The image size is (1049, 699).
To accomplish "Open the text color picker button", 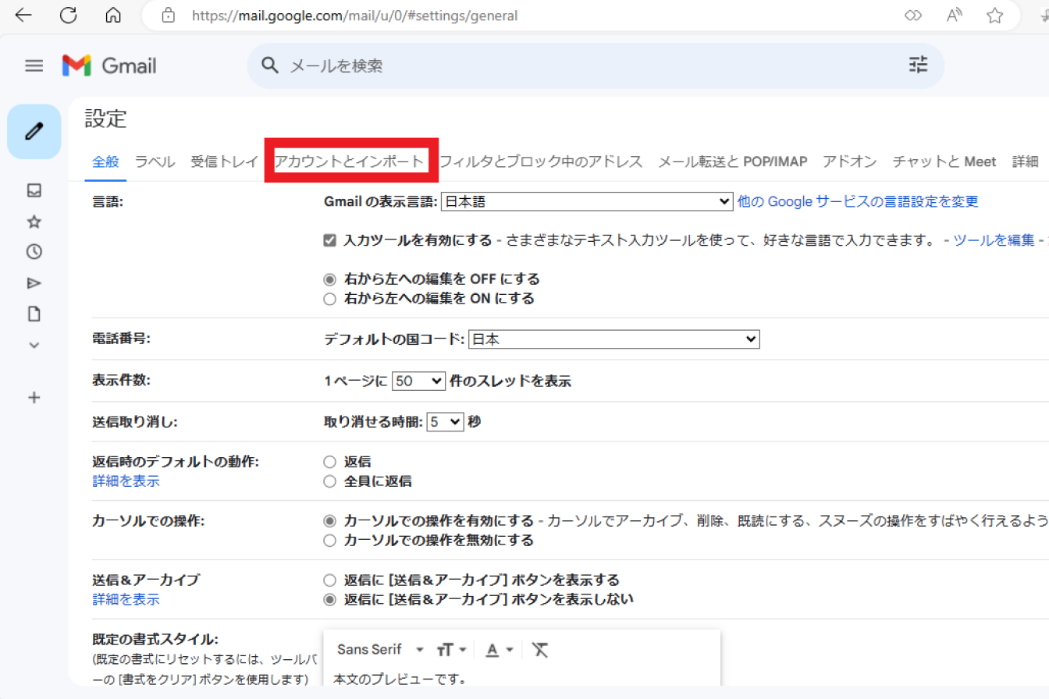I will click(500, 650).
